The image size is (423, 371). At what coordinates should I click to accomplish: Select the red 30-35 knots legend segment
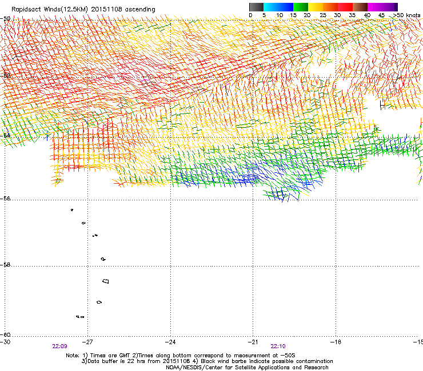pos(345,7)
